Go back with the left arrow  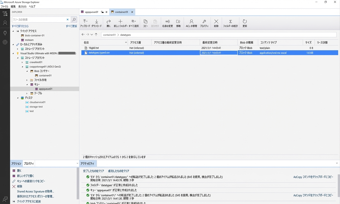point(83,34)
